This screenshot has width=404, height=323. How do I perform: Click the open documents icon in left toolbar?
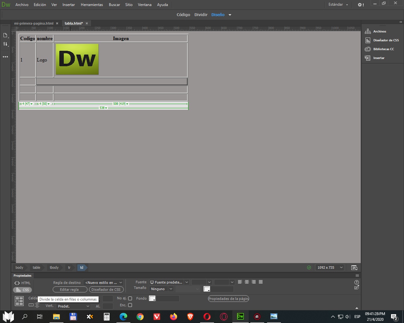5,35
